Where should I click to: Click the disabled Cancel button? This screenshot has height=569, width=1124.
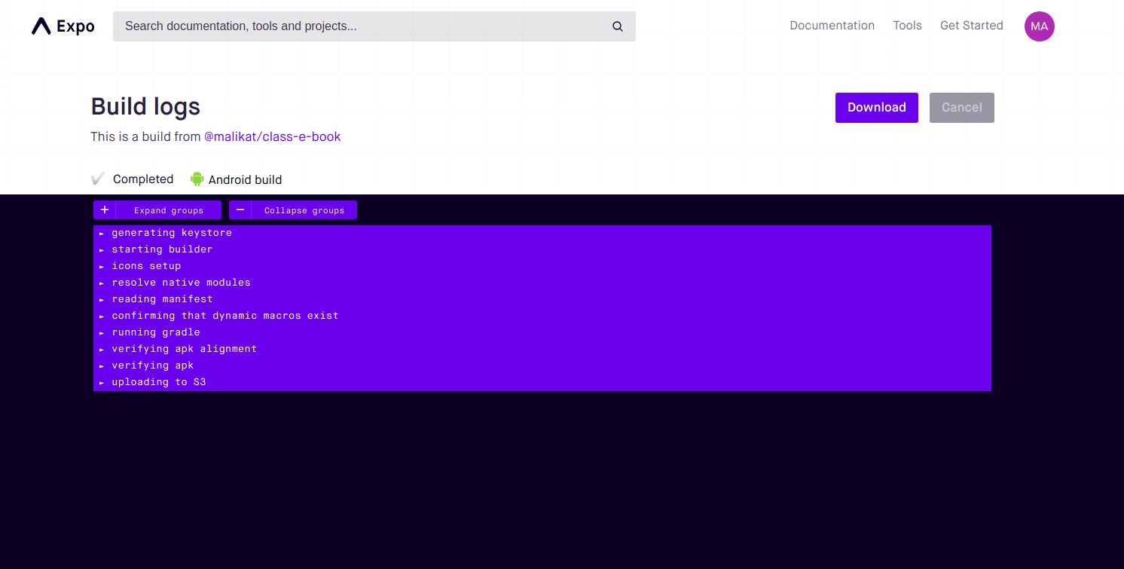[x=961, y=107]
